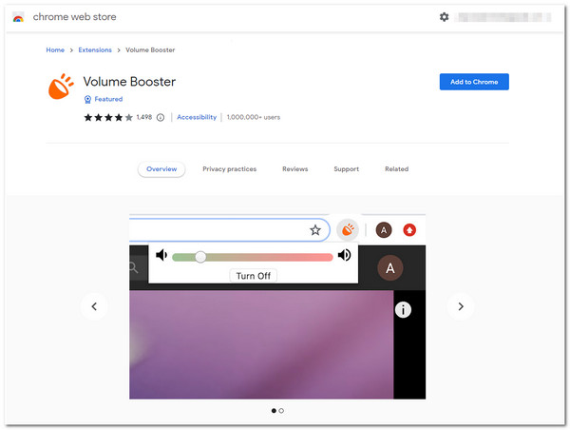Go to Extensions breadcrumb link

[95, 49]
